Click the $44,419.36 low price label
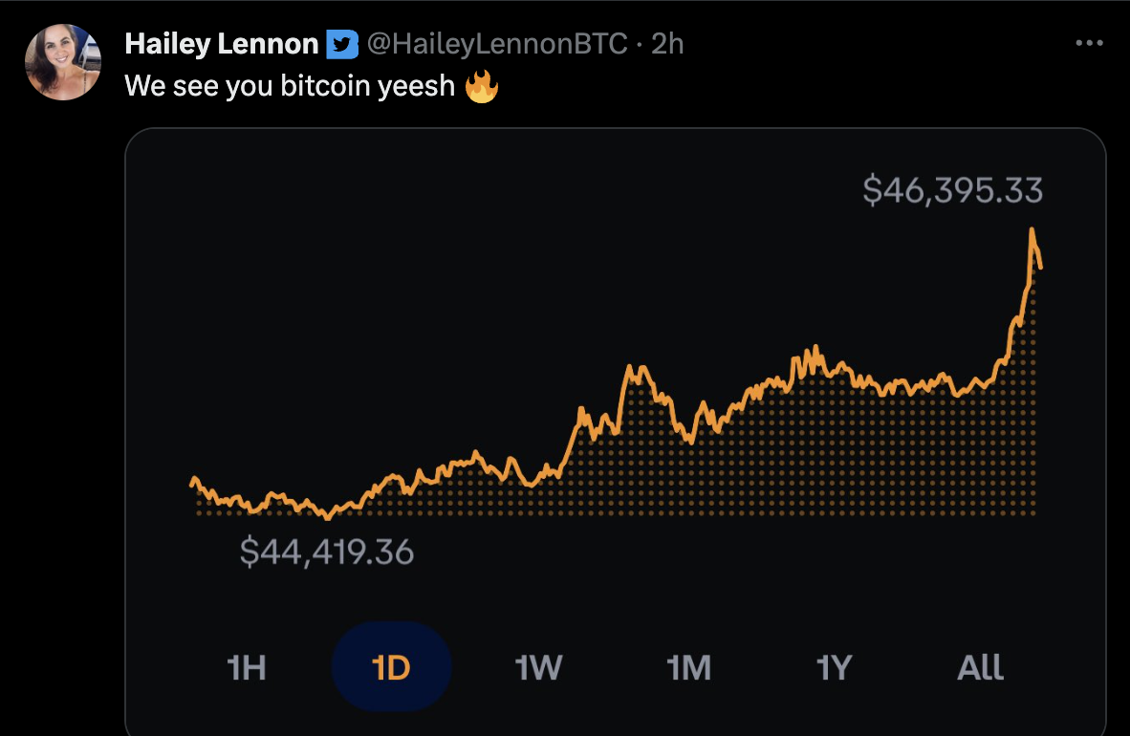 (327, 552)
